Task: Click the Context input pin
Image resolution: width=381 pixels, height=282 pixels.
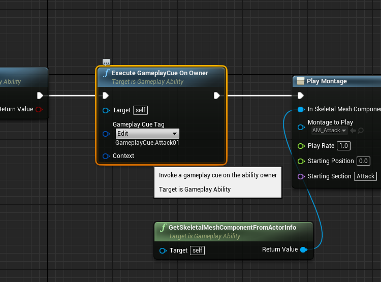Action: coord(106,156)
